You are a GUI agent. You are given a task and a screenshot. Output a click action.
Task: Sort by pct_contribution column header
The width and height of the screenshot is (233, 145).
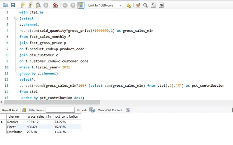coord(67,117)
